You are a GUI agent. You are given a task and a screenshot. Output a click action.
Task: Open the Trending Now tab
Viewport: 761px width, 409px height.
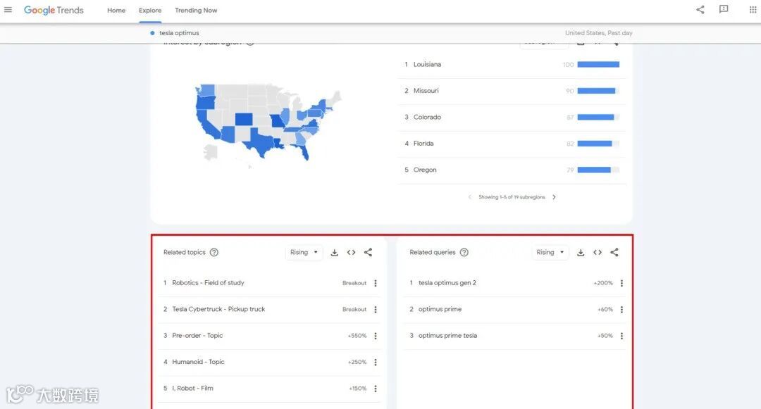(196, 10)
